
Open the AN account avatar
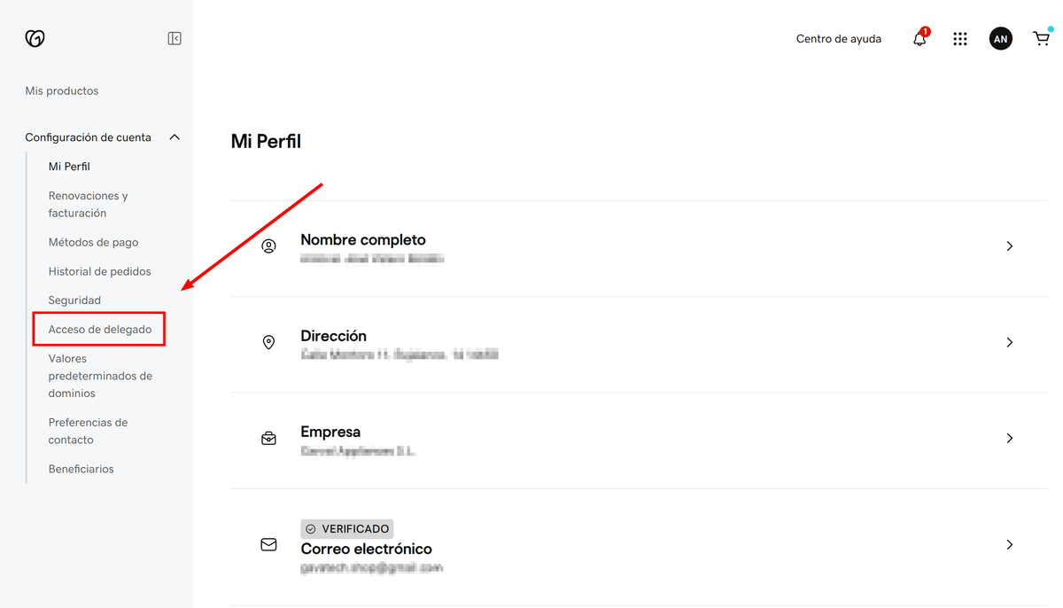point(1000,38)
